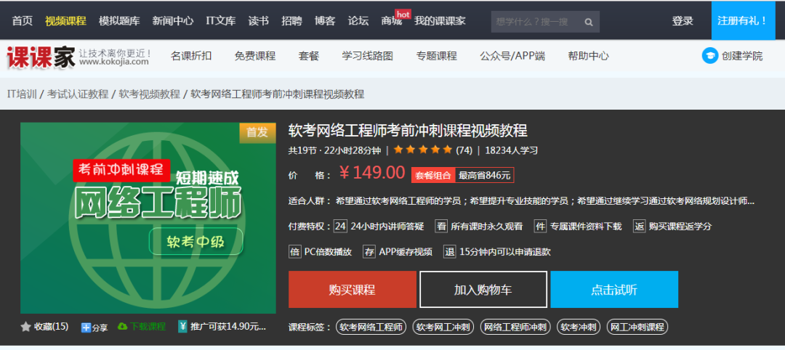This screenshot has width=785, height=350.
Task: Click the 创建学院 graduation cap icon
Action: [x=709, y=55]
